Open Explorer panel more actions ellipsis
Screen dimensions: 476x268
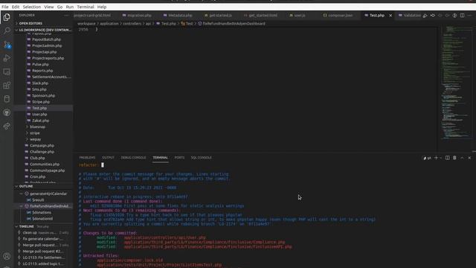[66, 15]
